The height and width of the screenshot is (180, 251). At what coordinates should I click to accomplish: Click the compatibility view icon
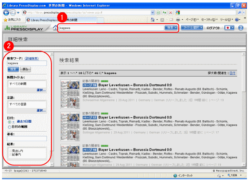point(158,13)
